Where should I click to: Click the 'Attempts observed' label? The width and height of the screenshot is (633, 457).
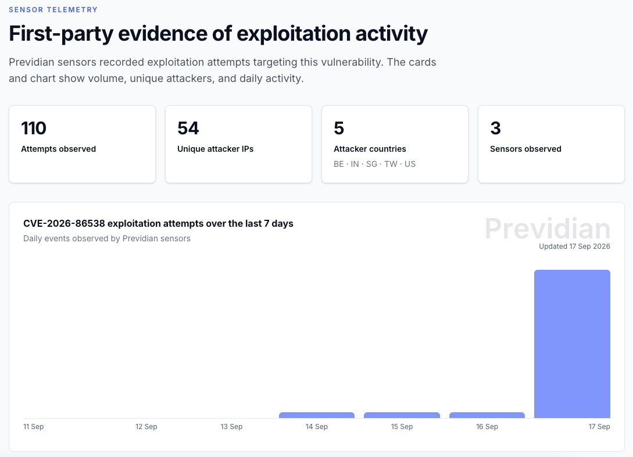[x=59, y=149]
